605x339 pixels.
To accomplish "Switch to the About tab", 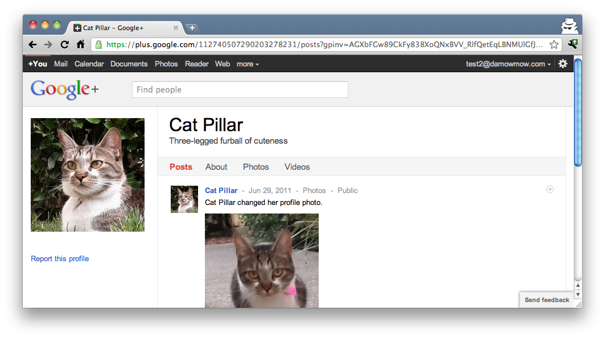I will point(216,167).
